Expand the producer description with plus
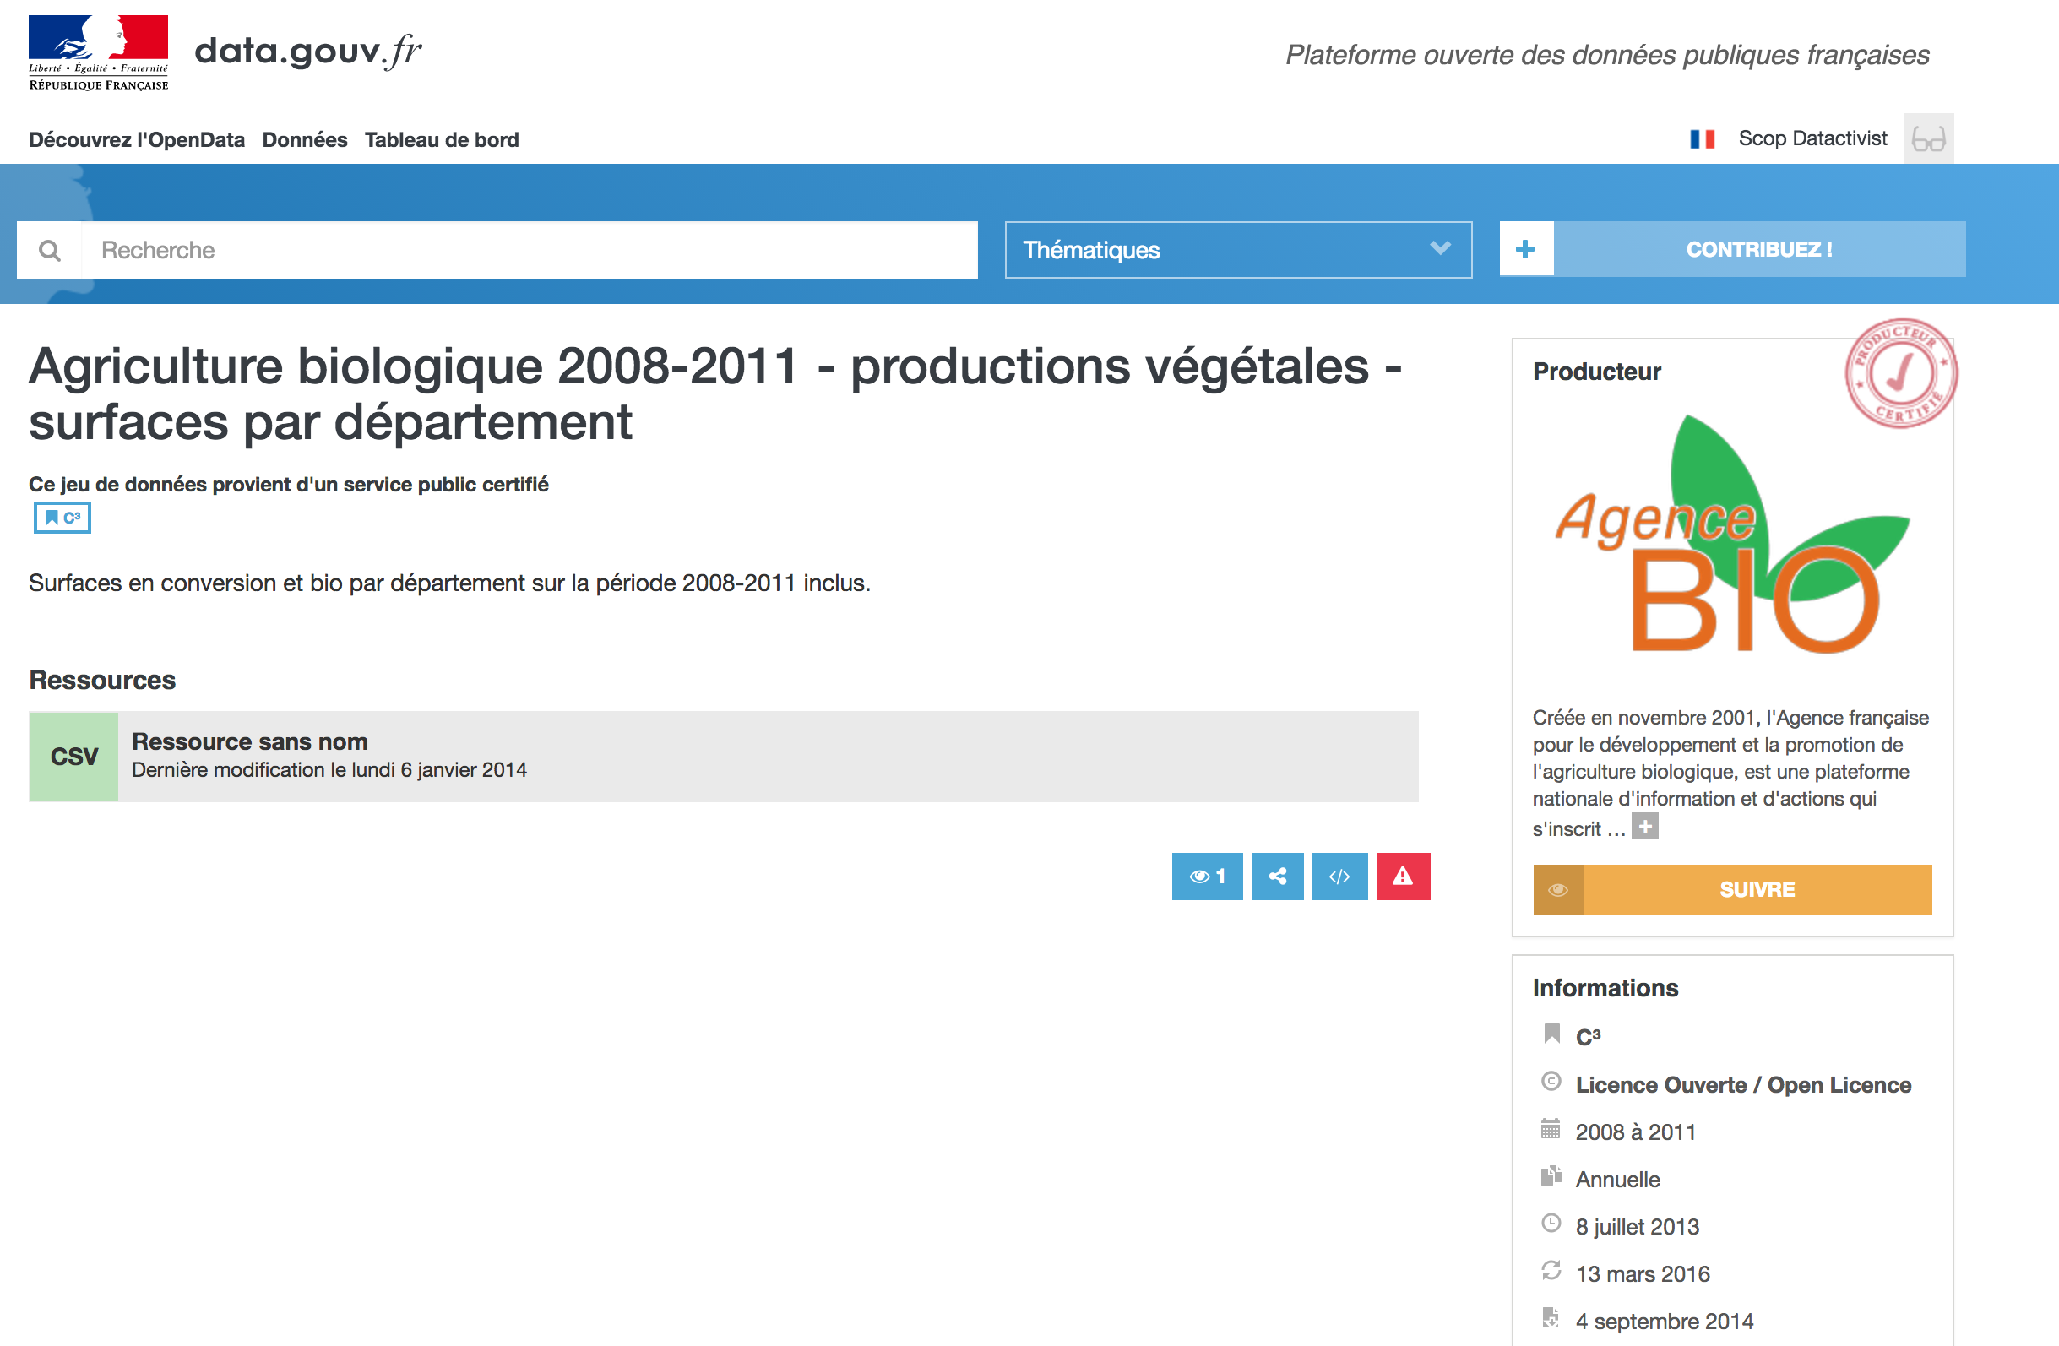The width and height of the screenshot is (2059, 1346). coord(1644,827)
